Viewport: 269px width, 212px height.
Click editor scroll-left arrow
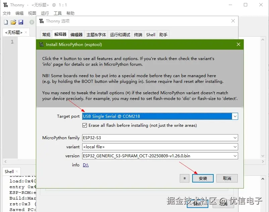(x=5, y=161)
